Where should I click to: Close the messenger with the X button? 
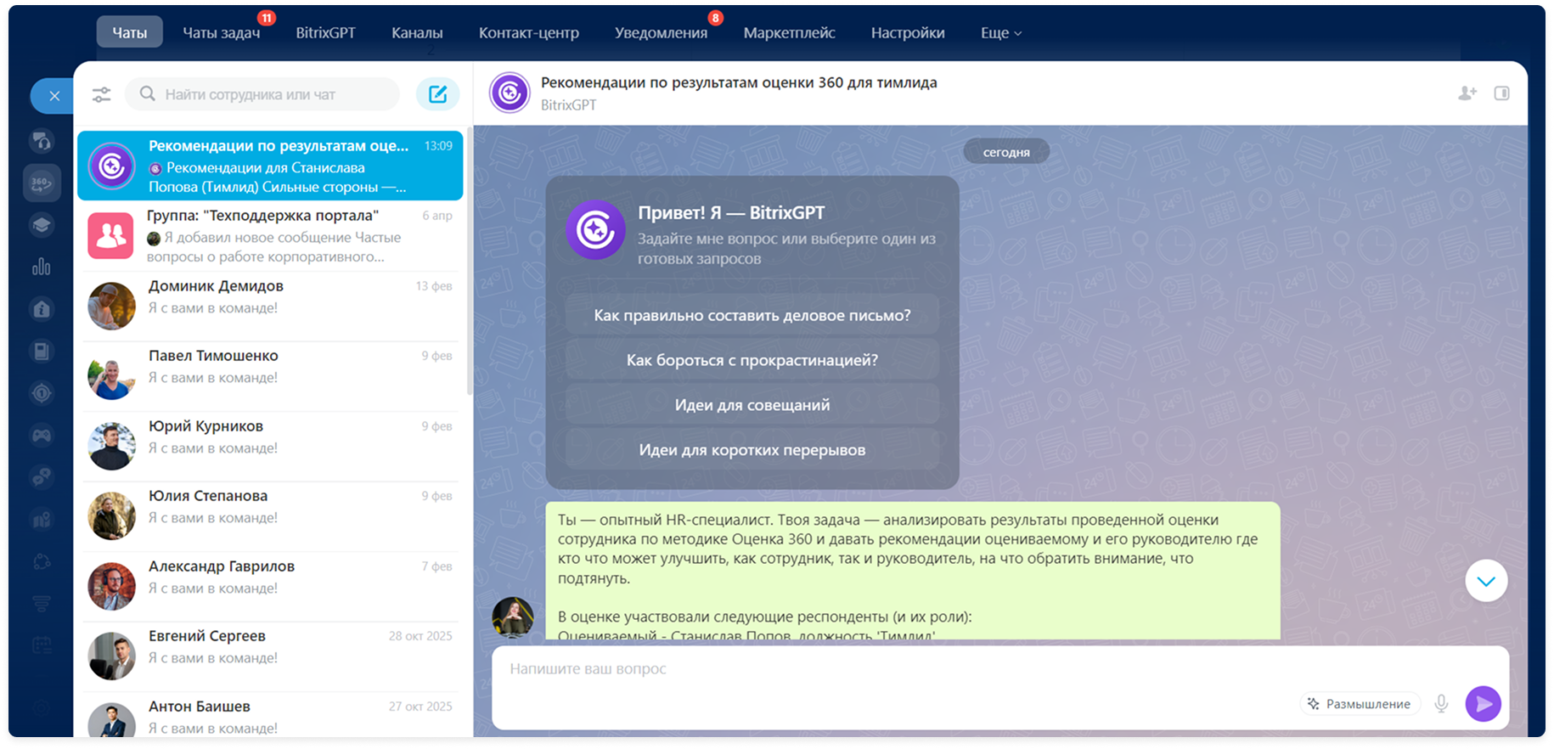click(x=53, y=96)
